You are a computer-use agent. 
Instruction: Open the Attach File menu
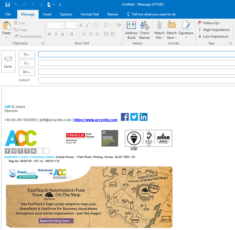159,30
